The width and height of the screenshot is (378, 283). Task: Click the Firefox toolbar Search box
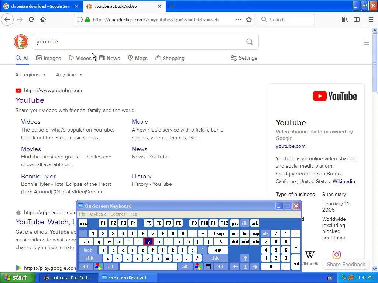286,20
